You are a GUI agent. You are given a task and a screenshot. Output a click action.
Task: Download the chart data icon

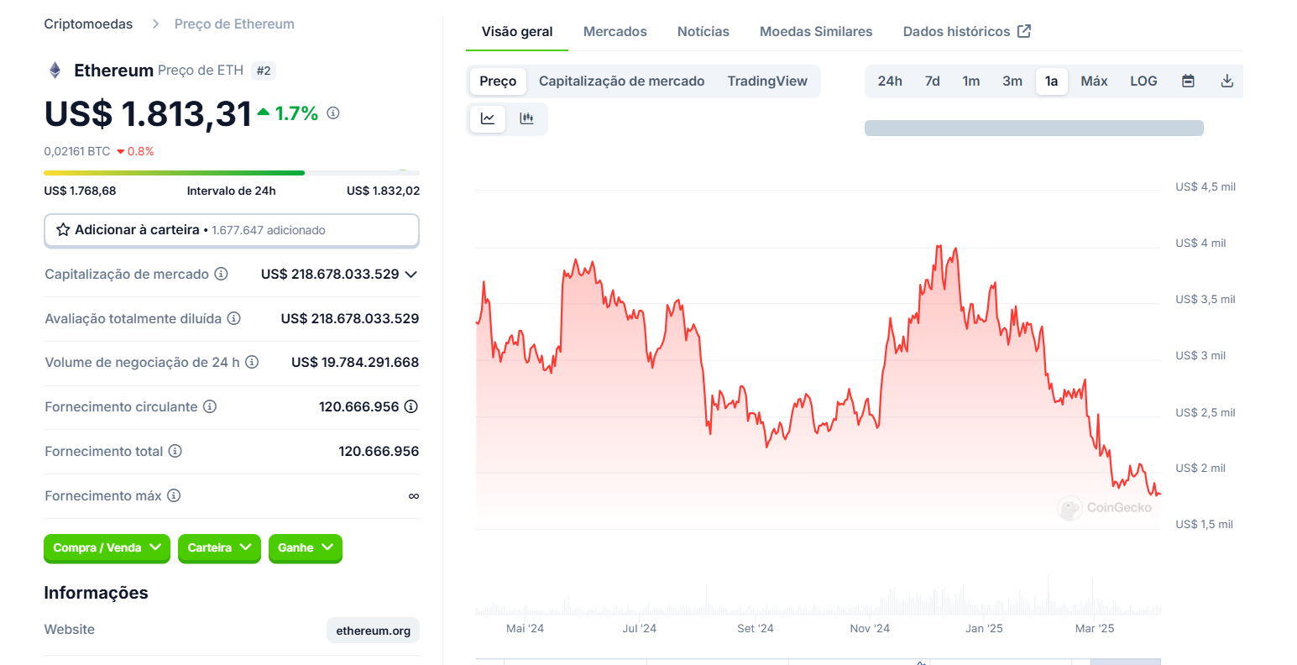1226,81
